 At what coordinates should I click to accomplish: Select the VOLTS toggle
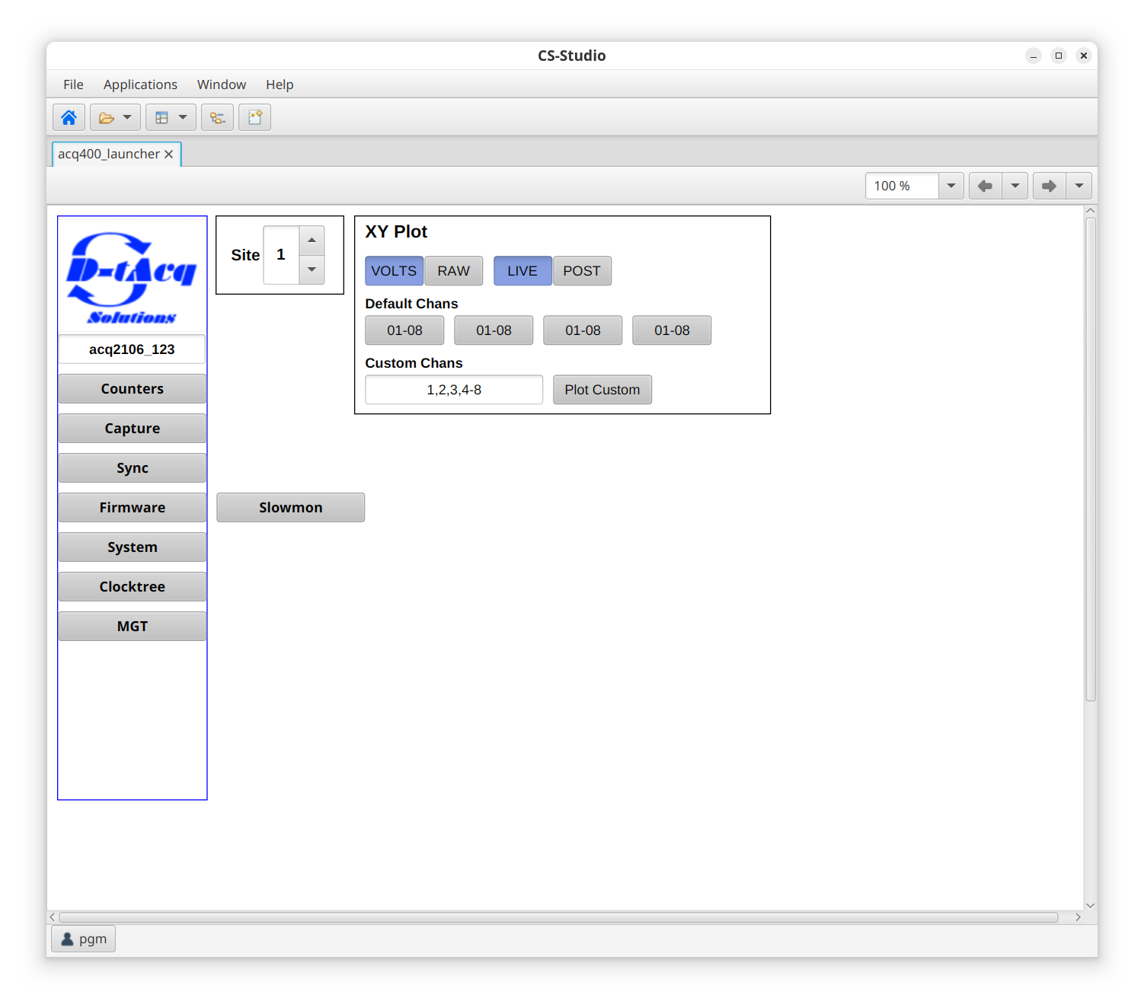pos(395,271)
